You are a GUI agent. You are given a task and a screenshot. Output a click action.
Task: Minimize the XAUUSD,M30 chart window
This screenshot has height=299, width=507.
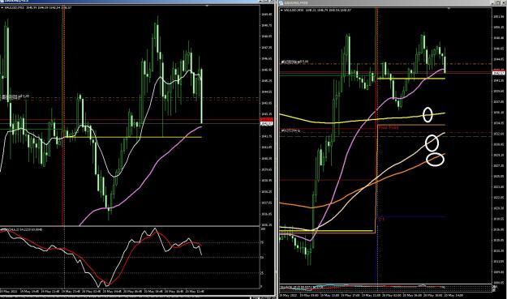pos(492,3)
